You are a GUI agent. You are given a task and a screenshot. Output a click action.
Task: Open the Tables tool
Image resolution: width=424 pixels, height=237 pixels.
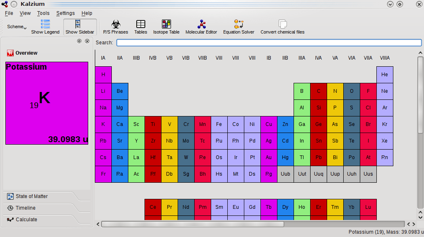click(141, 27)
